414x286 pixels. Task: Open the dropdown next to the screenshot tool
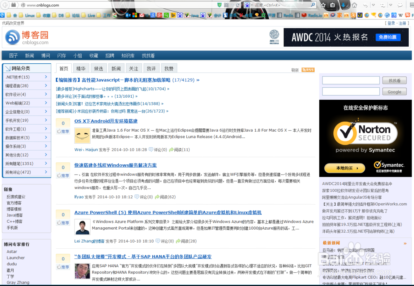click(390, 5)
